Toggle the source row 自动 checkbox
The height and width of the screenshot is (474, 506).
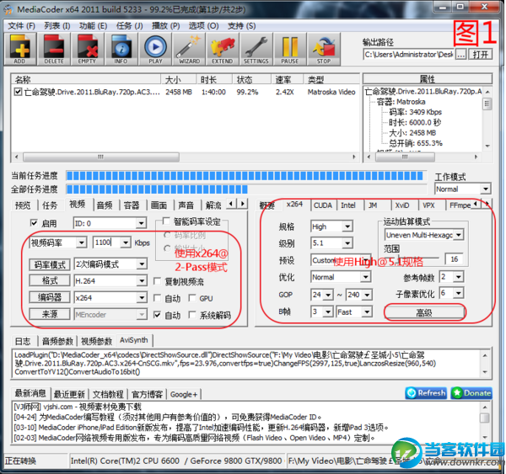158,315
